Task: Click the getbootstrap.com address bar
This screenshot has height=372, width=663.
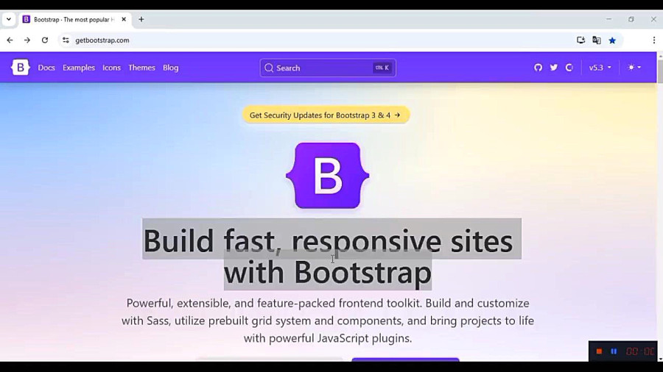Action: (102, 40)
